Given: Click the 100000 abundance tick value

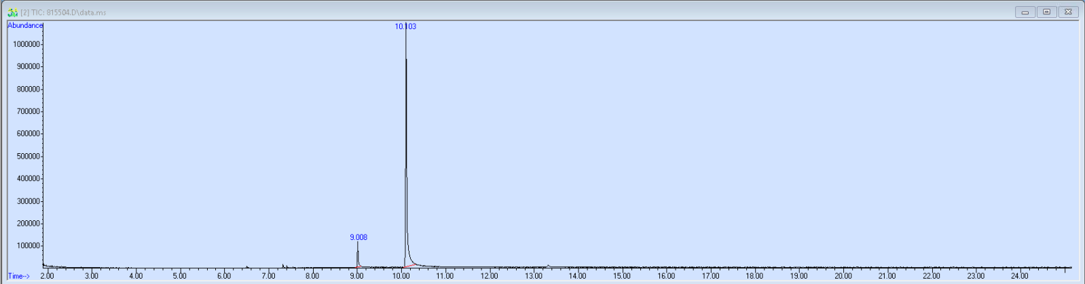Looking at the screenshot, I should tap(29, 245).
